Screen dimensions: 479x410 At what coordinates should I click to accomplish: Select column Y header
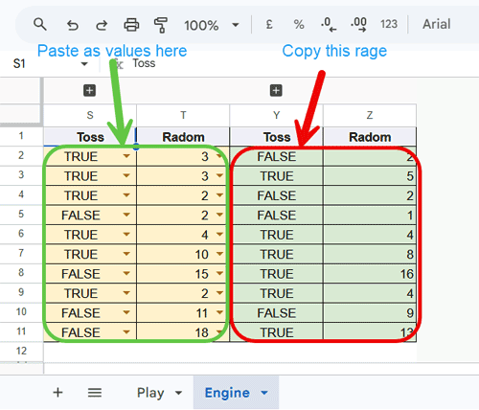276,115
